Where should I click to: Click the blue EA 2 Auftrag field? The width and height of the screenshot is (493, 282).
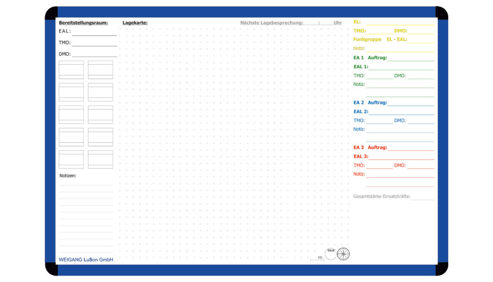point(410,103)
